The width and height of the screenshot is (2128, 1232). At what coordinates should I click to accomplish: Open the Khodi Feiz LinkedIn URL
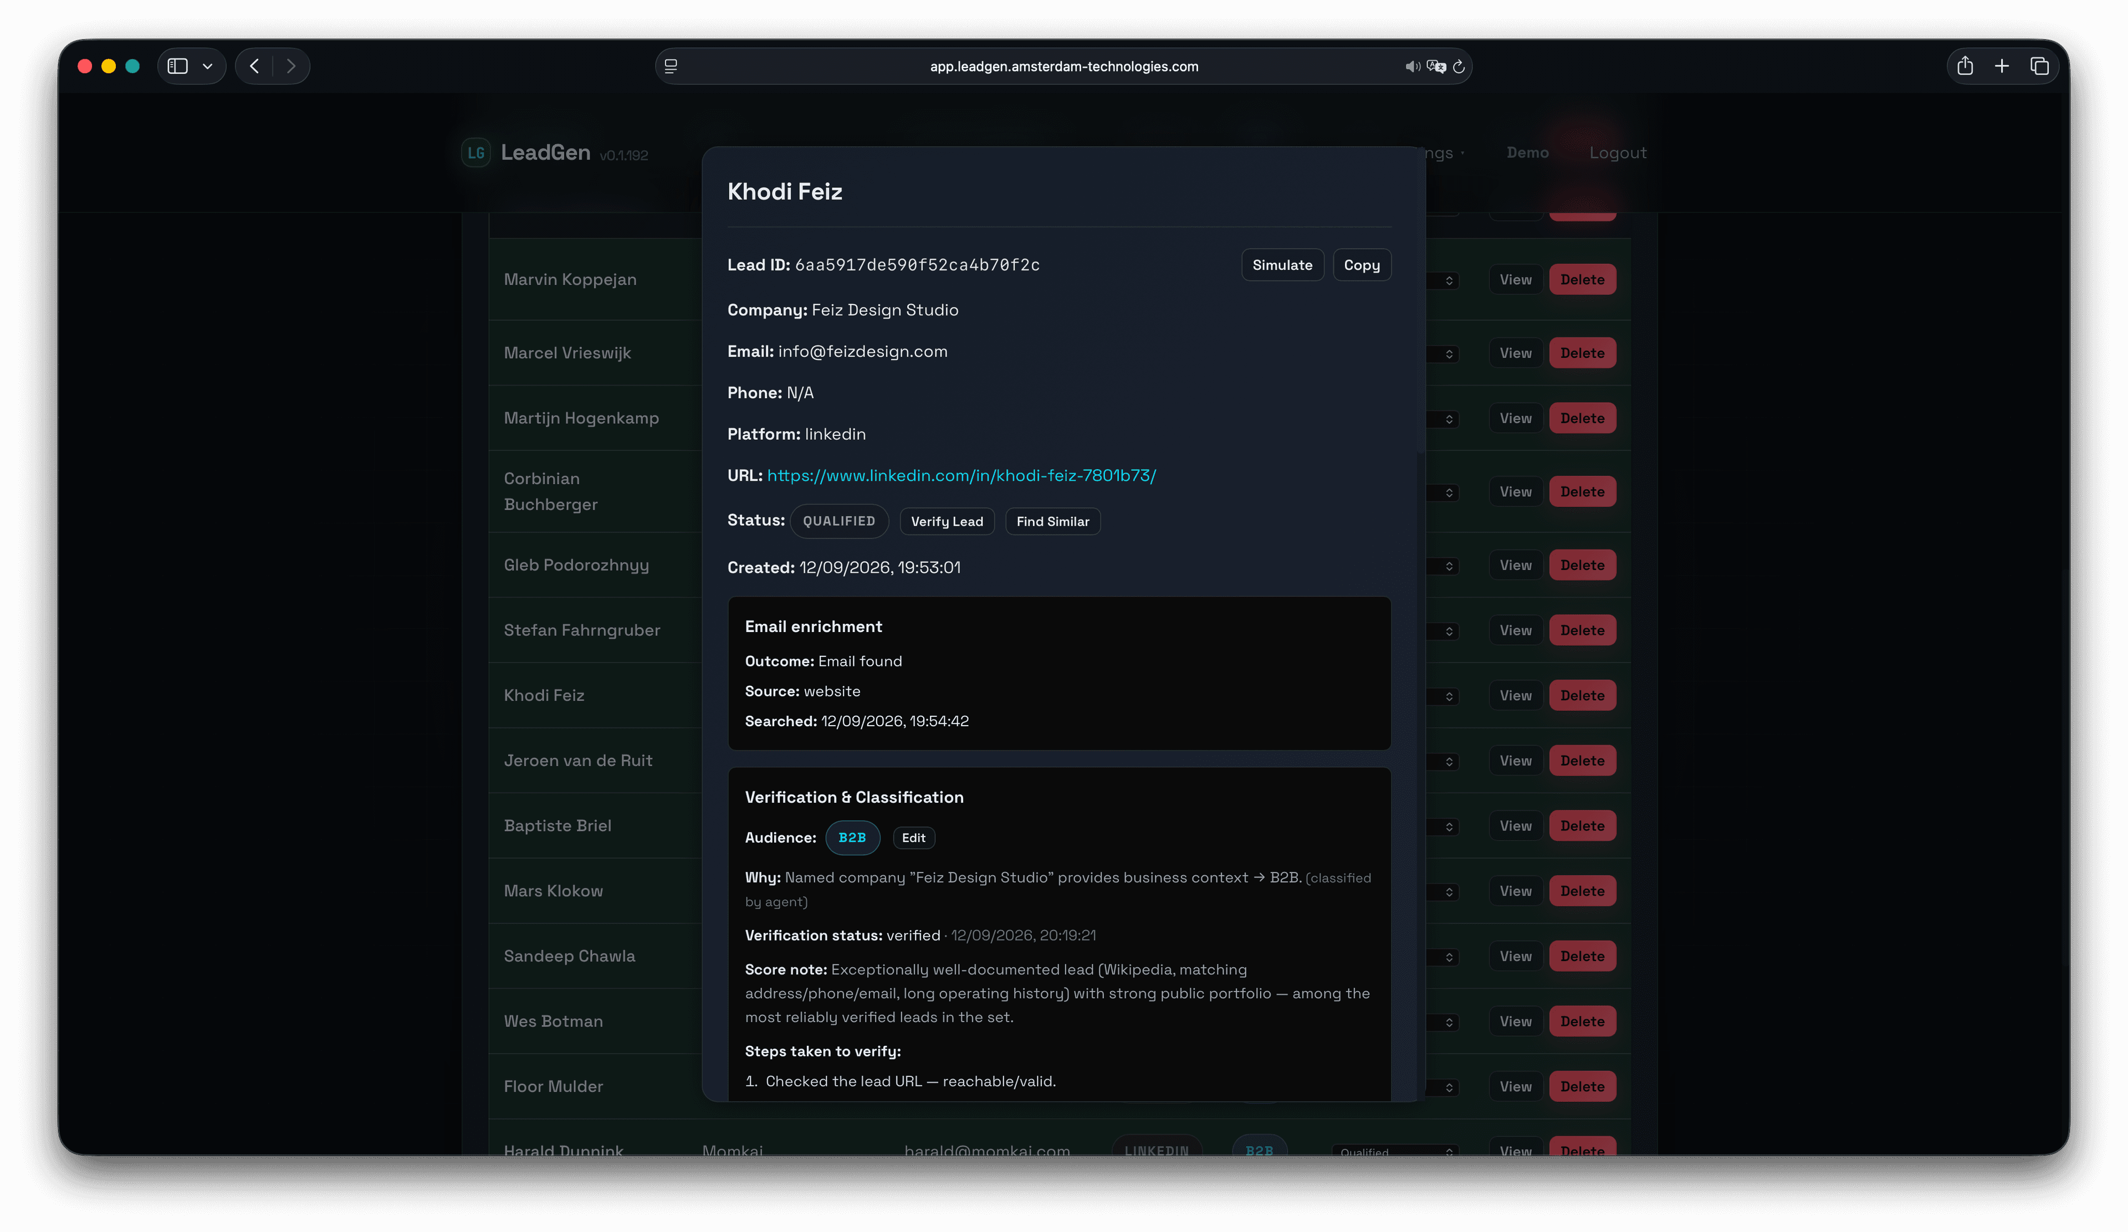click(961, 475)
